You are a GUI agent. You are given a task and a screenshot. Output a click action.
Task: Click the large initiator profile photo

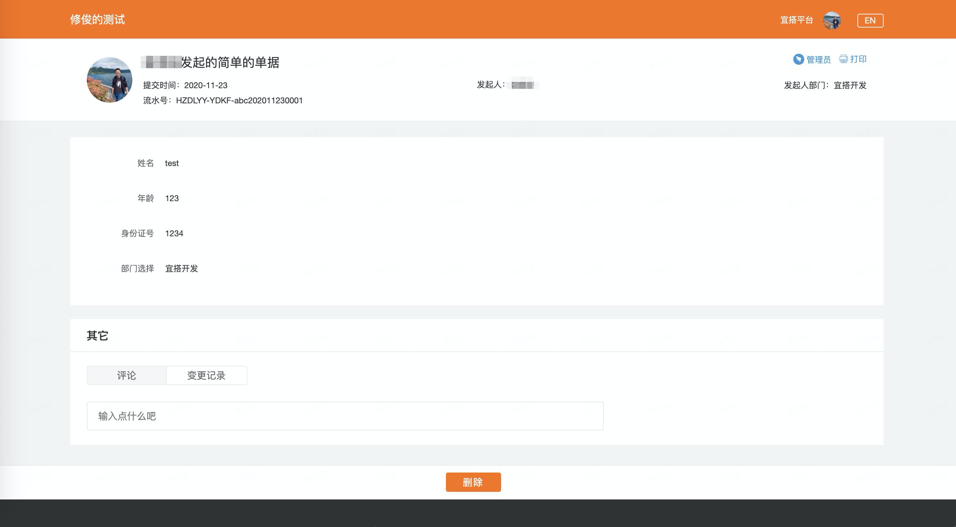(110, 80)
